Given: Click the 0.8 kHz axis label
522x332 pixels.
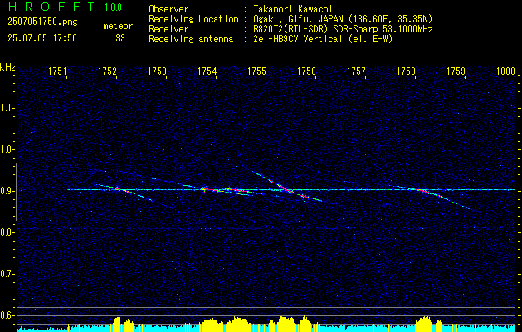Looking at the screenshot, I should tap(7, 232).
